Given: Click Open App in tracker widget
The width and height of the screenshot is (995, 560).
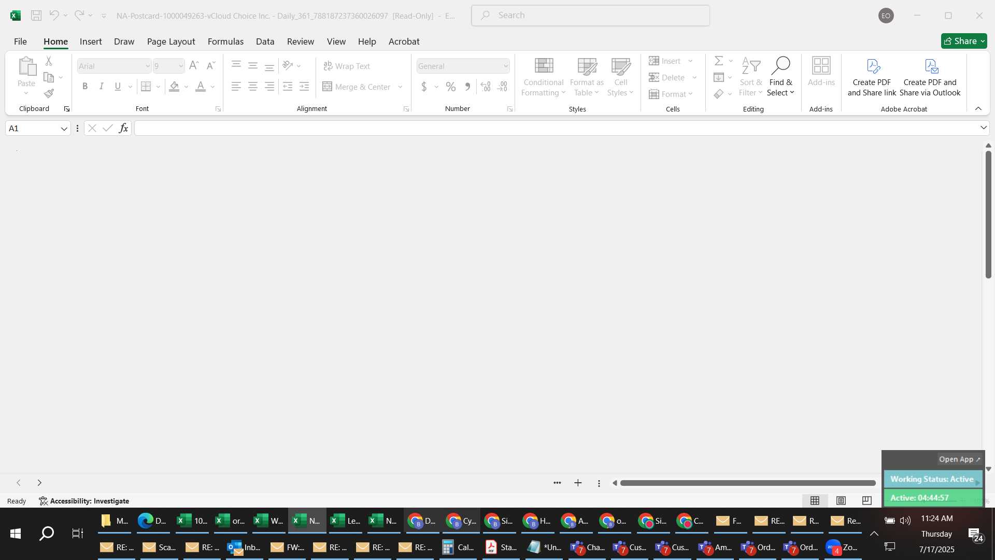Looking at the screenshot, I should (959, 459).
